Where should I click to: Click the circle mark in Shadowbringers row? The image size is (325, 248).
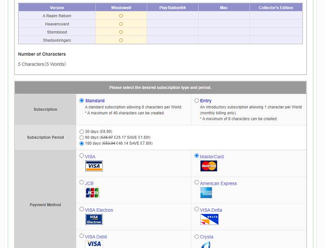(x=121, y=40)
